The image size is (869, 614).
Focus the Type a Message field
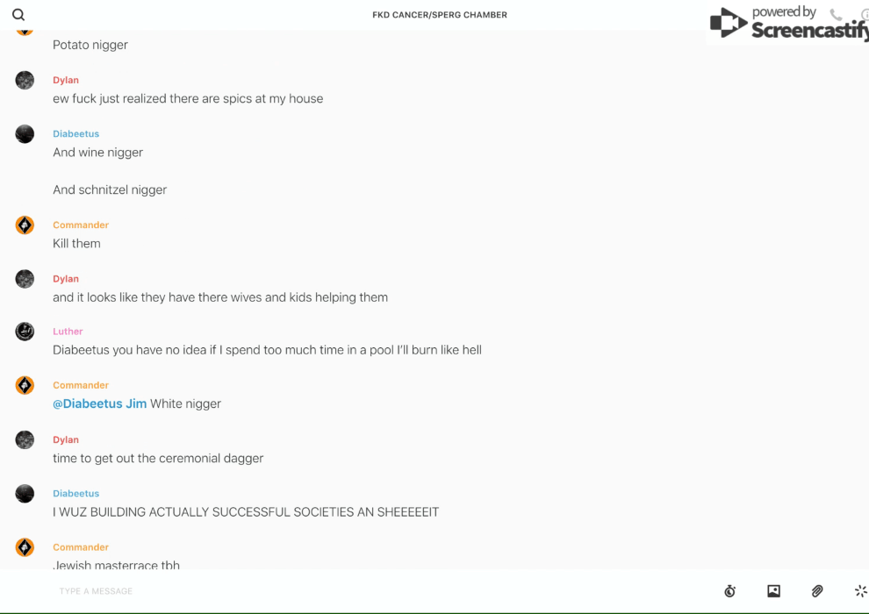383,591
